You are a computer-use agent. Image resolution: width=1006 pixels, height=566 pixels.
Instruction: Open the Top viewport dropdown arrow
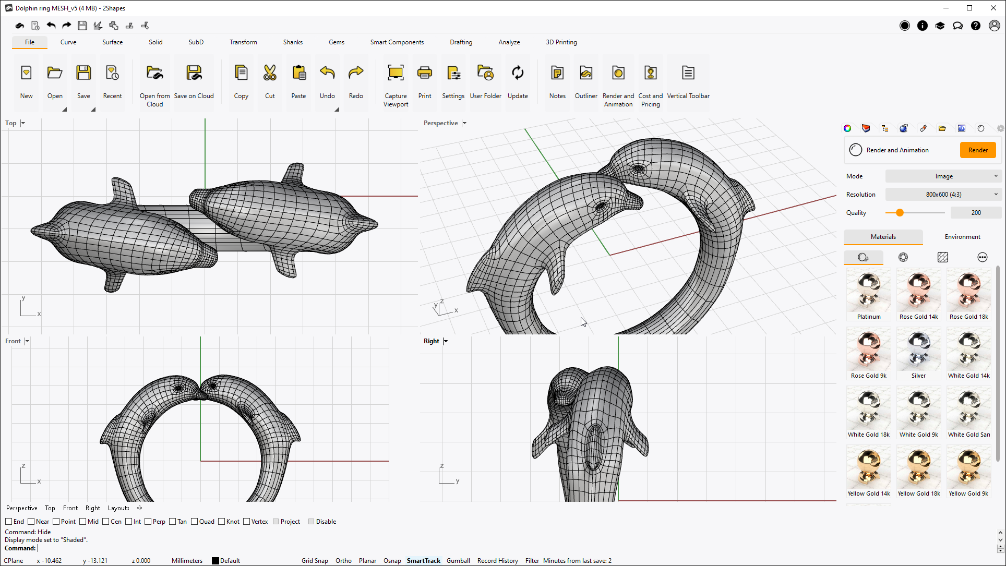click(x=23, y=123)
